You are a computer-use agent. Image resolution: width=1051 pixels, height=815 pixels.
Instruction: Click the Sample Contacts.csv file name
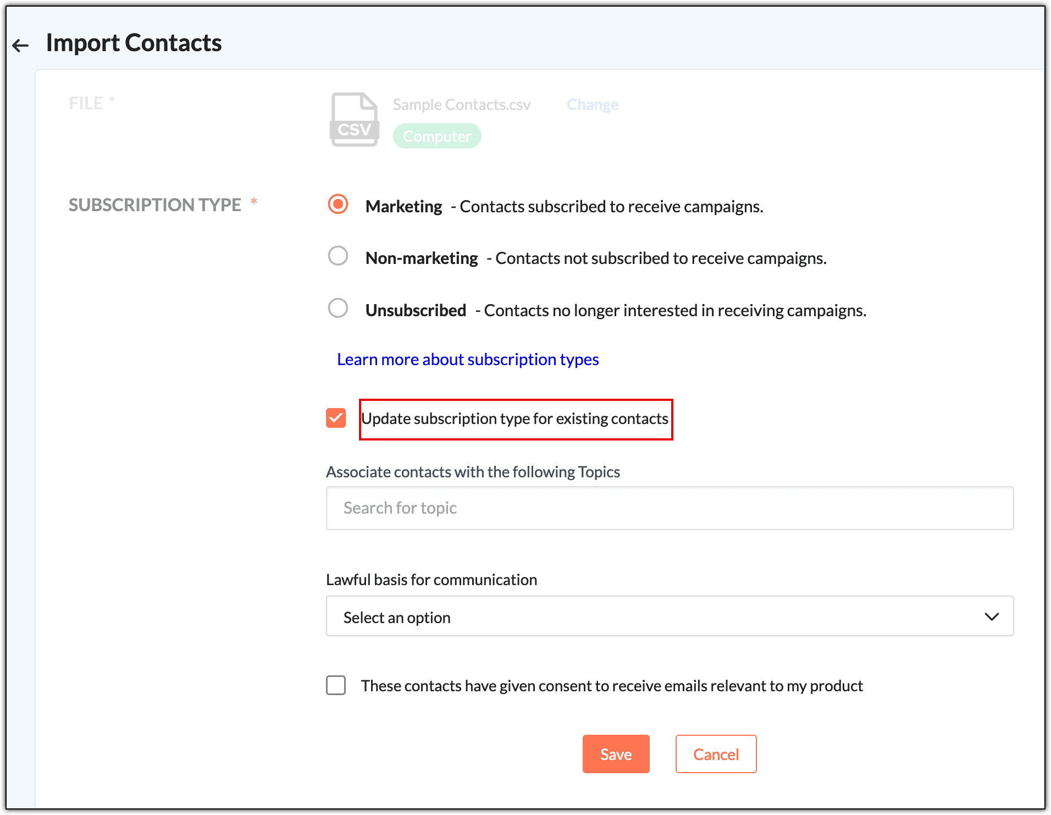pyautogui.click(x=462, y=104)
